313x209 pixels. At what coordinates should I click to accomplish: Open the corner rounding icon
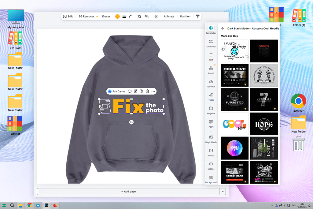131,17
